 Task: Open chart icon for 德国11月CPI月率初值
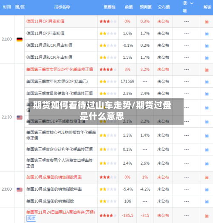[207, 22]
